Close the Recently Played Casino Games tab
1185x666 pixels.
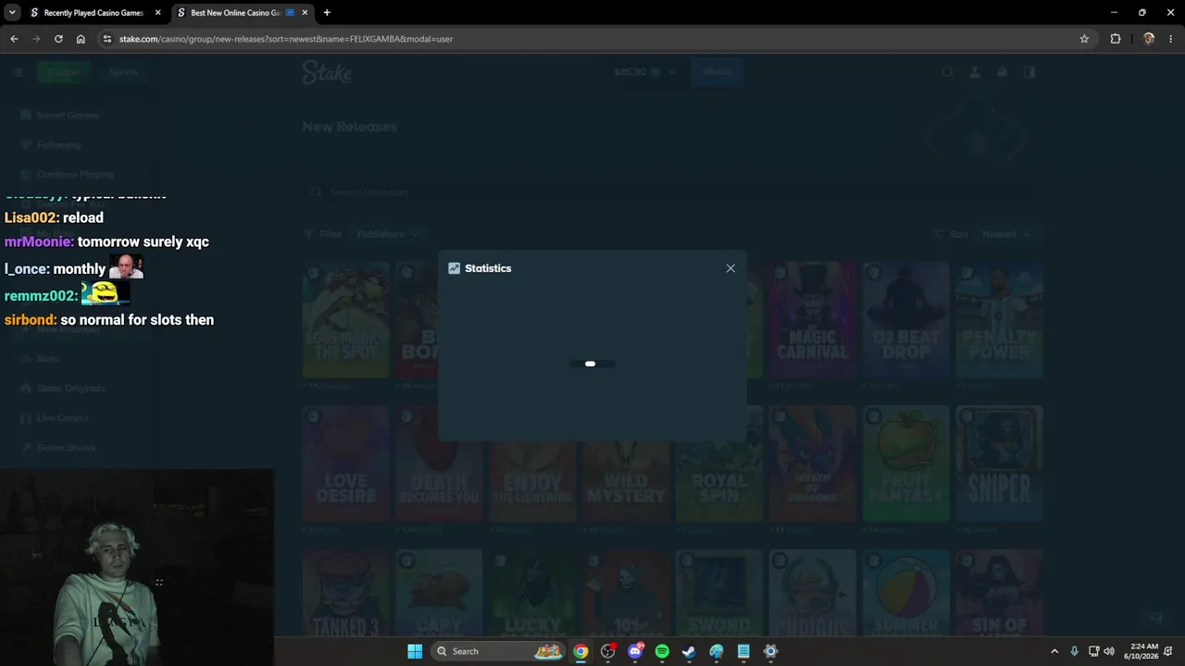[157, 13]
